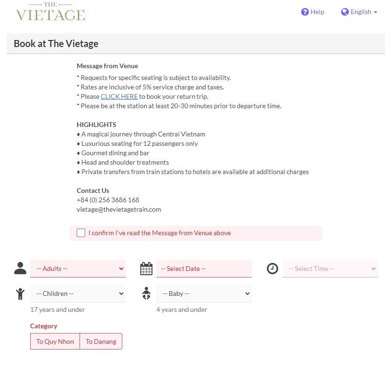Tick the Message from Venue confirmation checkbox
The height and width of the screenshot is (373, 392).
click(x=81, y=233)
